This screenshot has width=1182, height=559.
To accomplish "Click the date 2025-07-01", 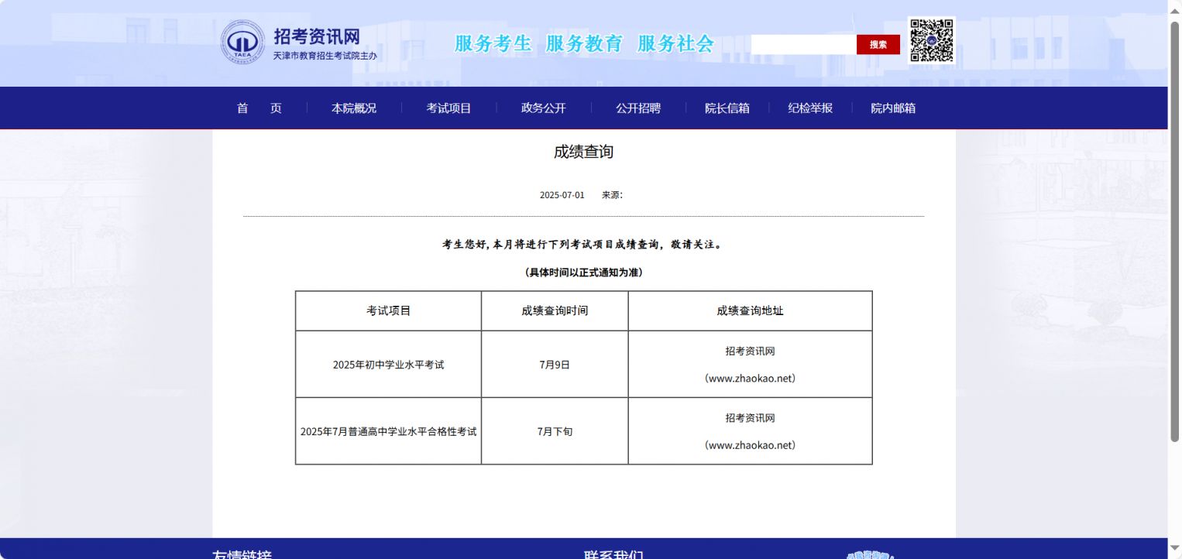I will click(562, 195).
